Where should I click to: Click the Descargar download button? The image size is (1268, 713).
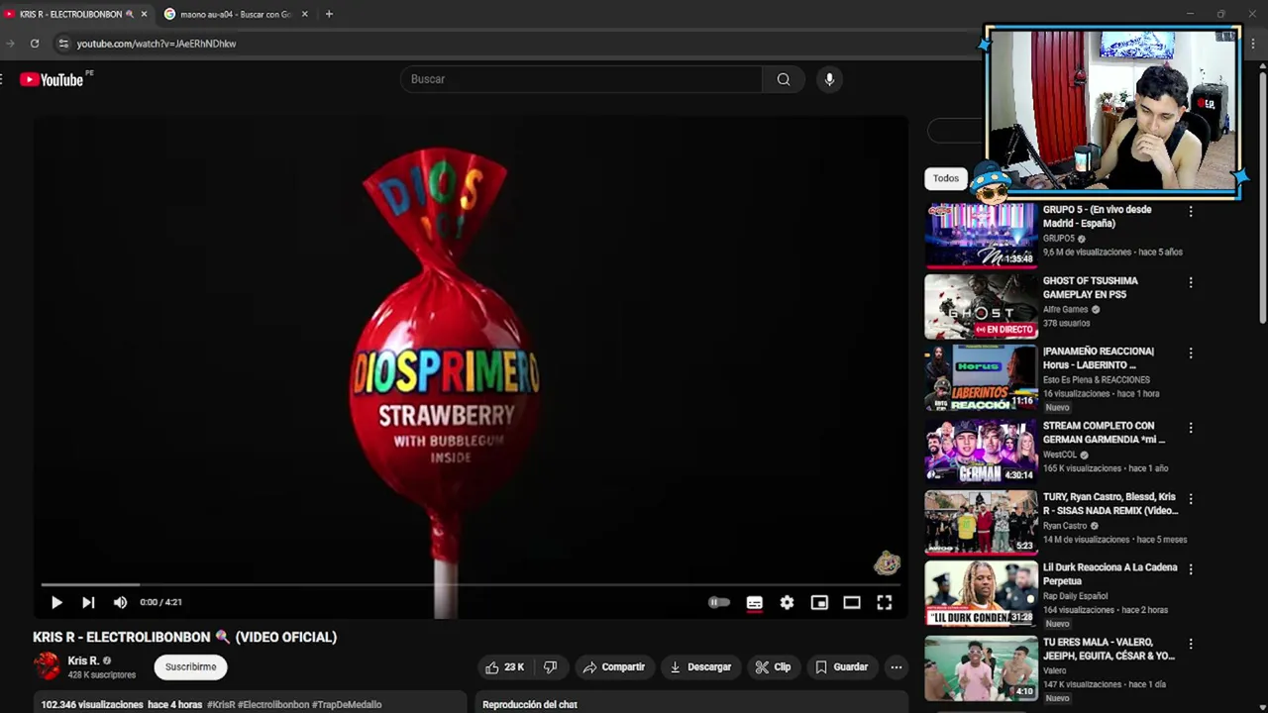pyautogui.click(x=700, y=667)
